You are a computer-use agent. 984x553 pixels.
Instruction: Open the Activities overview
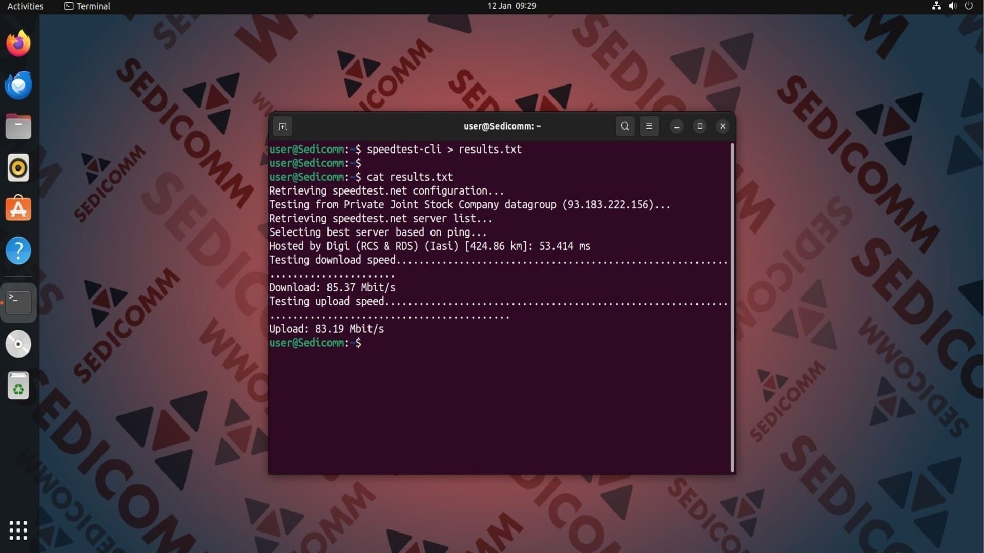(25, 6)
